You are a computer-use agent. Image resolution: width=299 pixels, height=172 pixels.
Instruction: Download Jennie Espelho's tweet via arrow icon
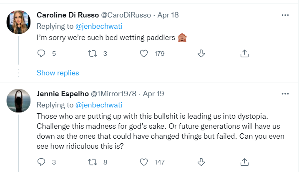click(201, 162)
